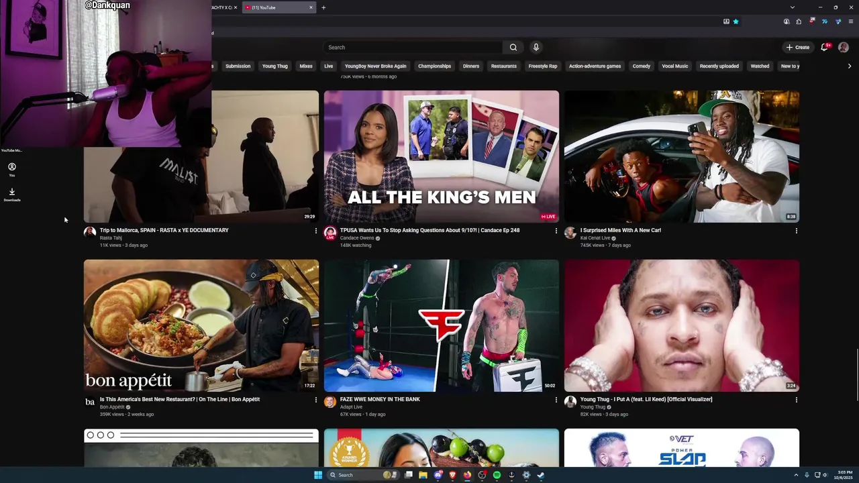Click the All The King's Men thumbnail
The height and width of the screenshot is (483, 859).
442,156
